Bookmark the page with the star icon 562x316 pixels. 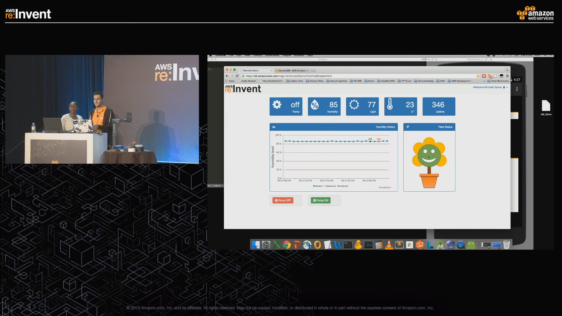click(x=478, y=76)
